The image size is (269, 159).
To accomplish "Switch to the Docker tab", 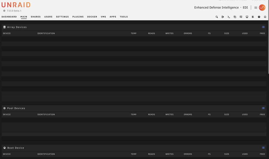I will coord(92,17).
